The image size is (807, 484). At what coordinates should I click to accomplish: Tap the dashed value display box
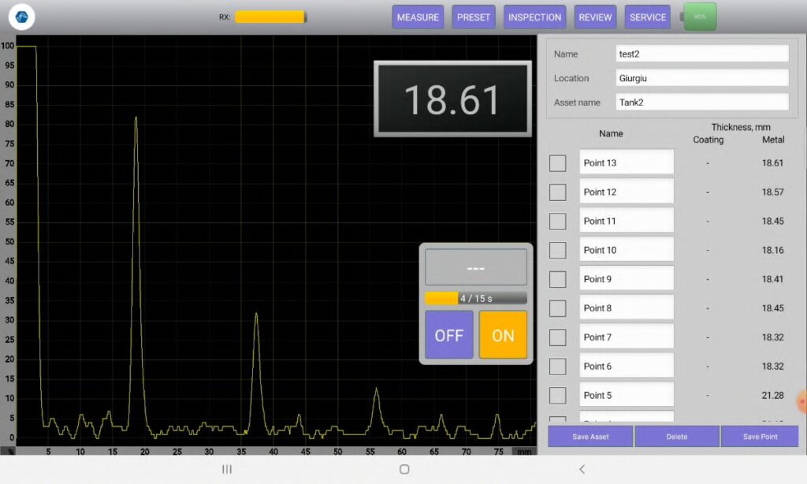475,267
